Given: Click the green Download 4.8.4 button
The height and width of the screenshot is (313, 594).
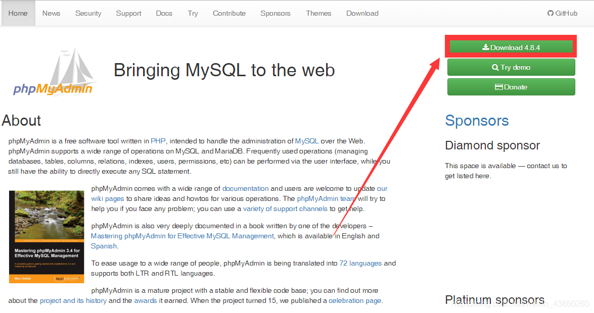Looking at the screenshot, I should 511,47.
